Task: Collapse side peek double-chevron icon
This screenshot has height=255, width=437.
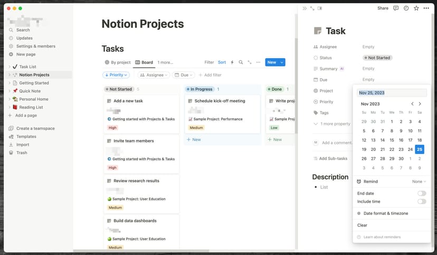Action: click(x=305, y=8)
